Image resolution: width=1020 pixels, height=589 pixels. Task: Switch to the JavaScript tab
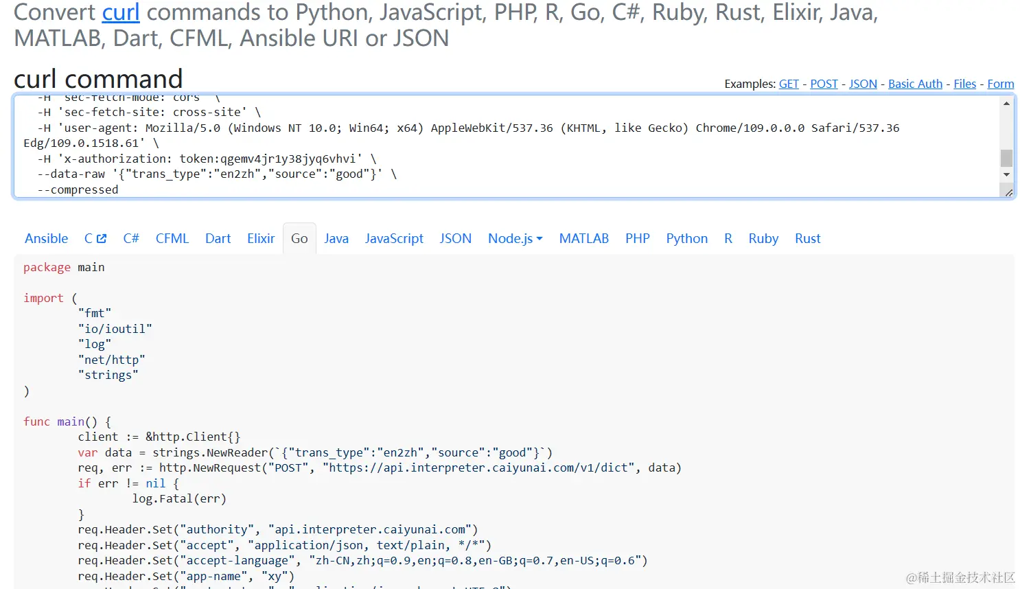coord(394,239)
